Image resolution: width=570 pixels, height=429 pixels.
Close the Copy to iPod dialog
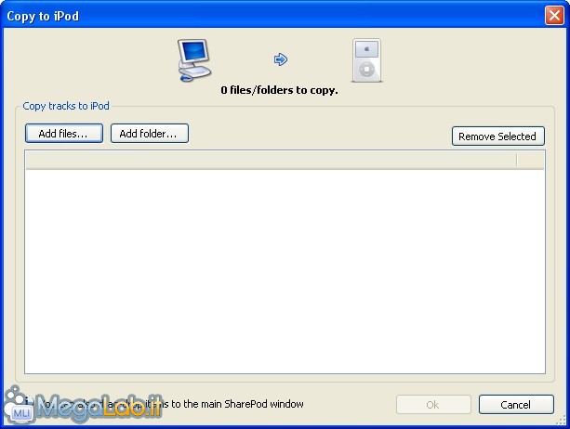(554, 16)
